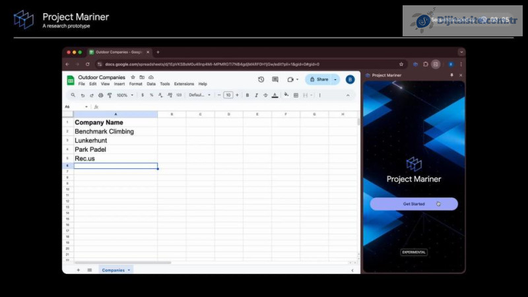This screenshot has width=528, height=297.
Task: Format as percent
Action: 152,95
